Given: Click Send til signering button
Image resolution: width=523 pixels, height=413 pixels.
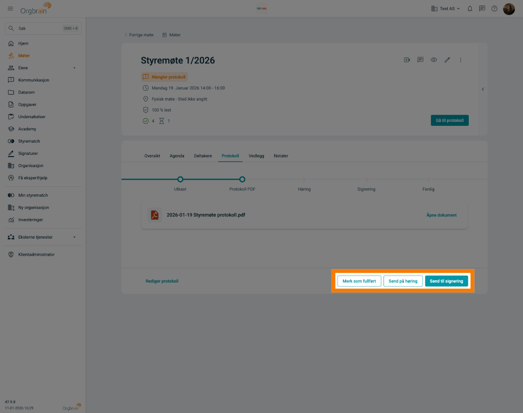Looking at the screenshot, I should [446, 281].
